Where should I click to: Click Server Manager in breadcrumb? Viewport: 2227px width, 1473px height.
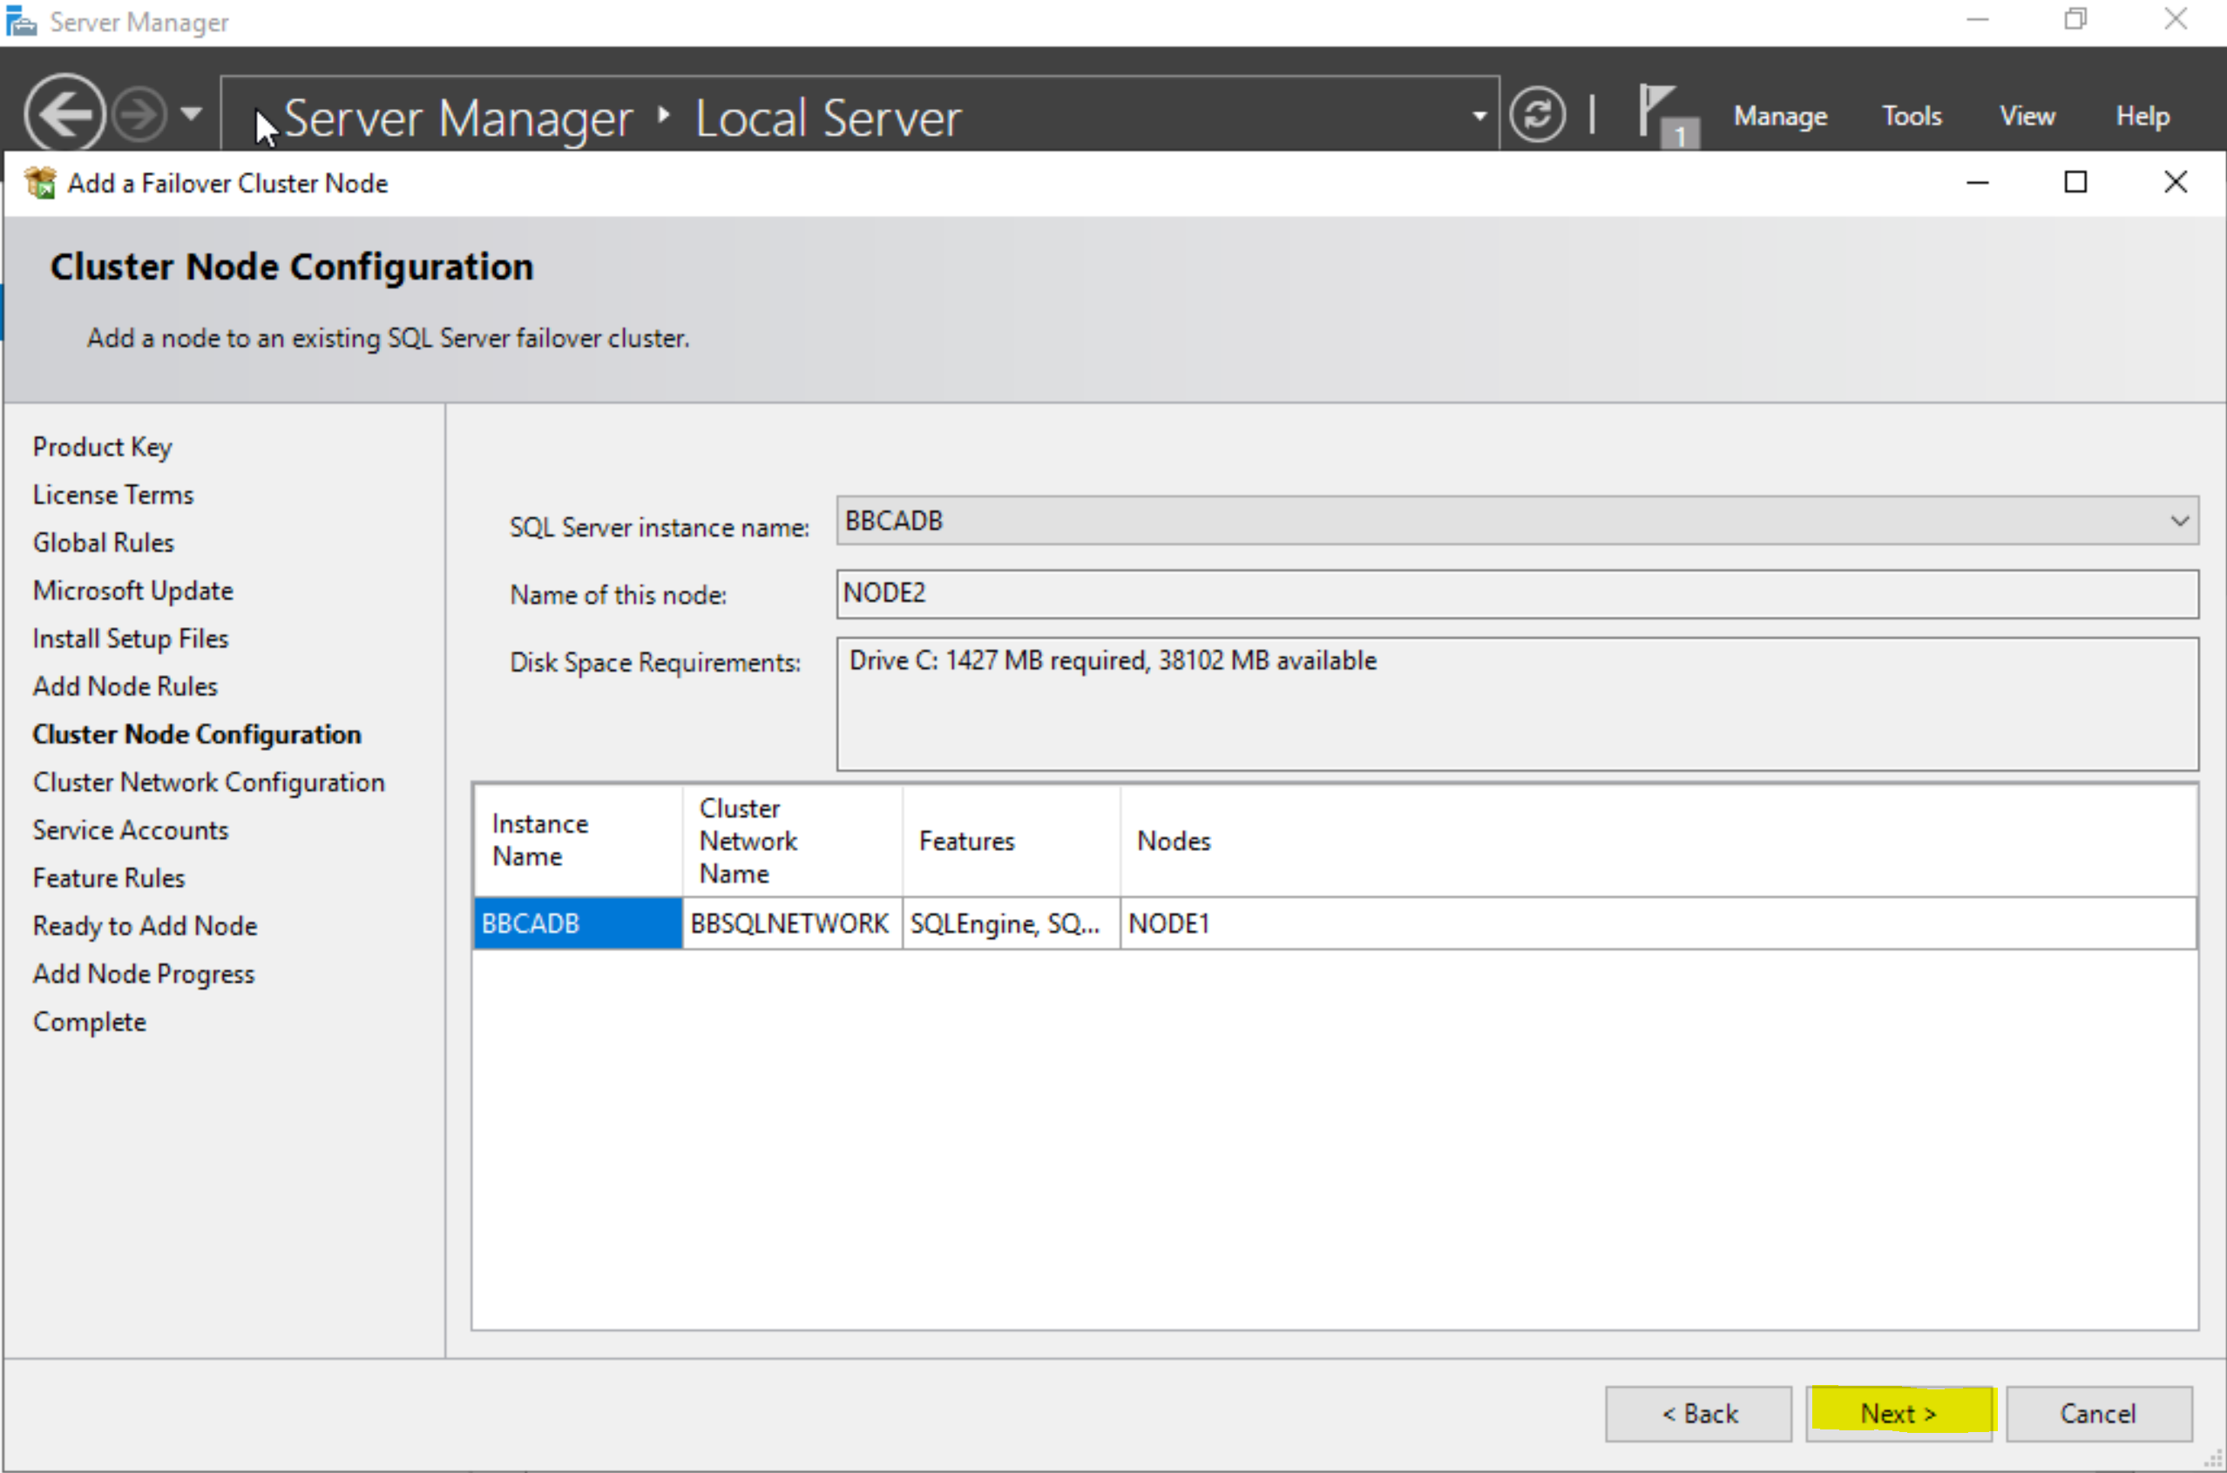coord(458,118)
